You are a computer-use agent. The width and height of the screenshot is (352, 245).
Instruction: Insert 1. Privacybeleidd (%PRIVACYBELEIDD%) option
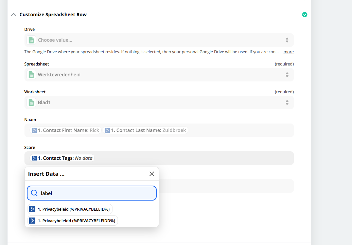pos(72,221)
